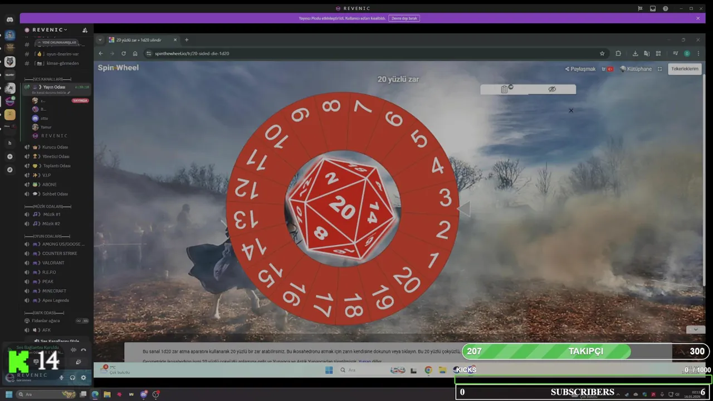Screen dimensions: 713x401
Task: Open the kimse-görmeden text channel
Action: pos(58,63)
